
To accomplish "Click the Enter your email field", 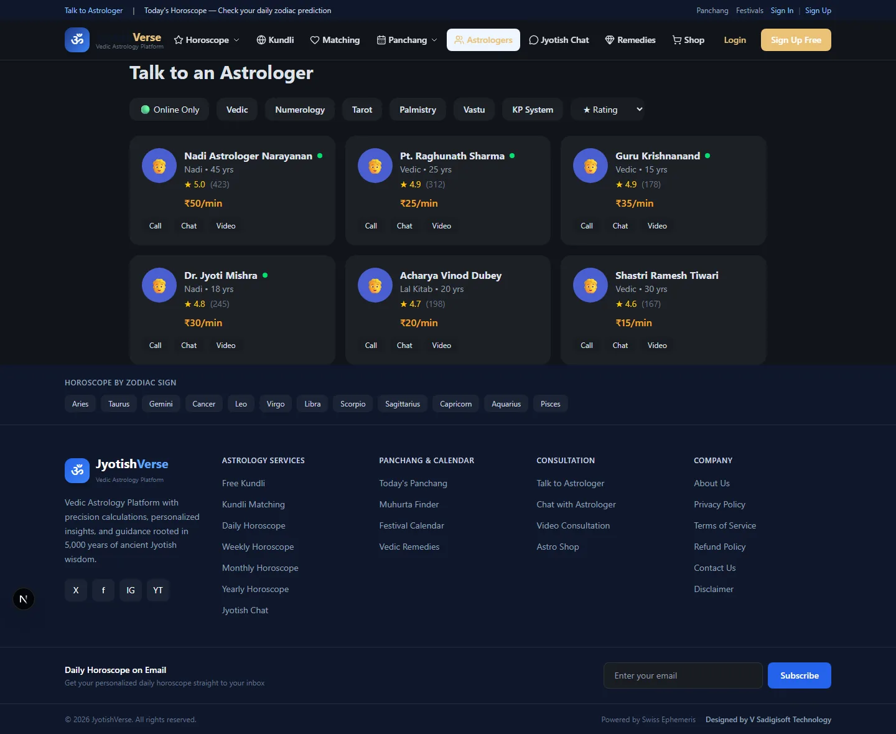I will tap(683, 675).
